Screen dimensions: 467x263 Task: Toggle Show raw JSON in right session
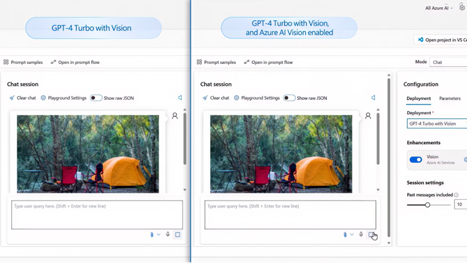[289, 98]
